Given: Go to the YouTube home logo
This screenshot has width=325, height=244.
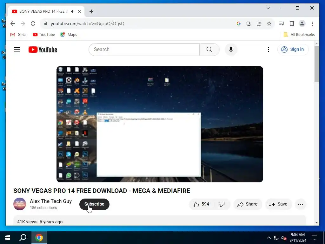Looking at the screenshot, I should click(x=43, y=50).
